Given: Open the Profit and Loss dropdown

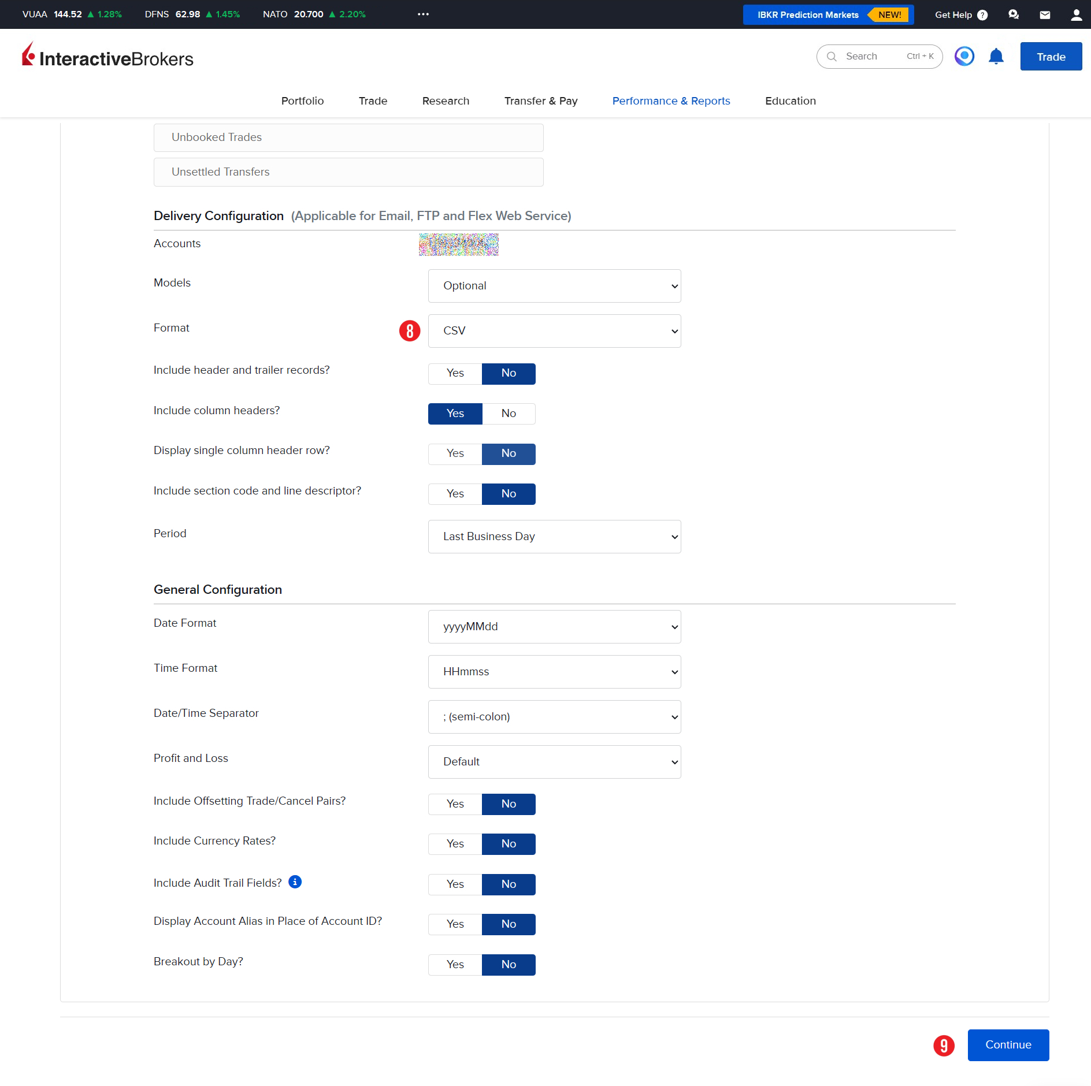Looking at the screenshot, I should click(x=554, y=762).
